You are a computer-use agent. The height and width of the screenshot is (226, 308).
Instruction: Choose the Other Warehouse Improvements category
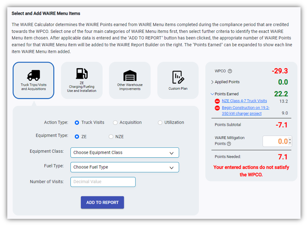click(129, 80)
